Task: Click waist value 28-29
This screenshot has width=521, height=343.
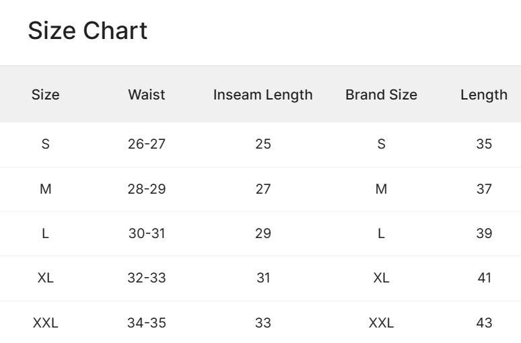Action: tap(146, 189)
